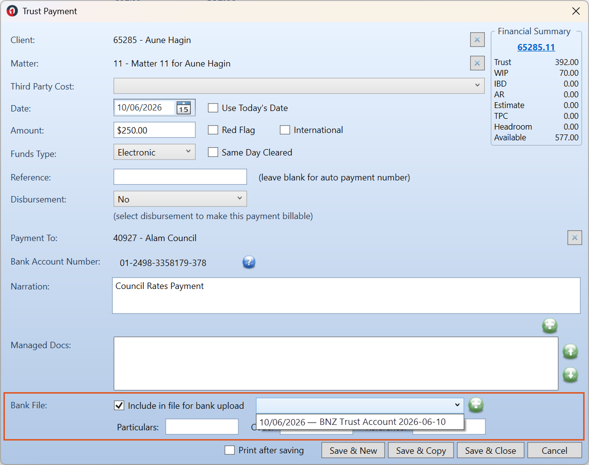Open the 65285.11 matter link
The image size is (589, 465).
(536, 47)
